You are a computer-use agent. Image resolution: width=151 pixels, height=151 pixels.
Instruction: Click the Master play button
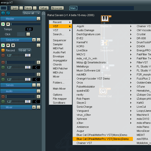tap(3, 24)
